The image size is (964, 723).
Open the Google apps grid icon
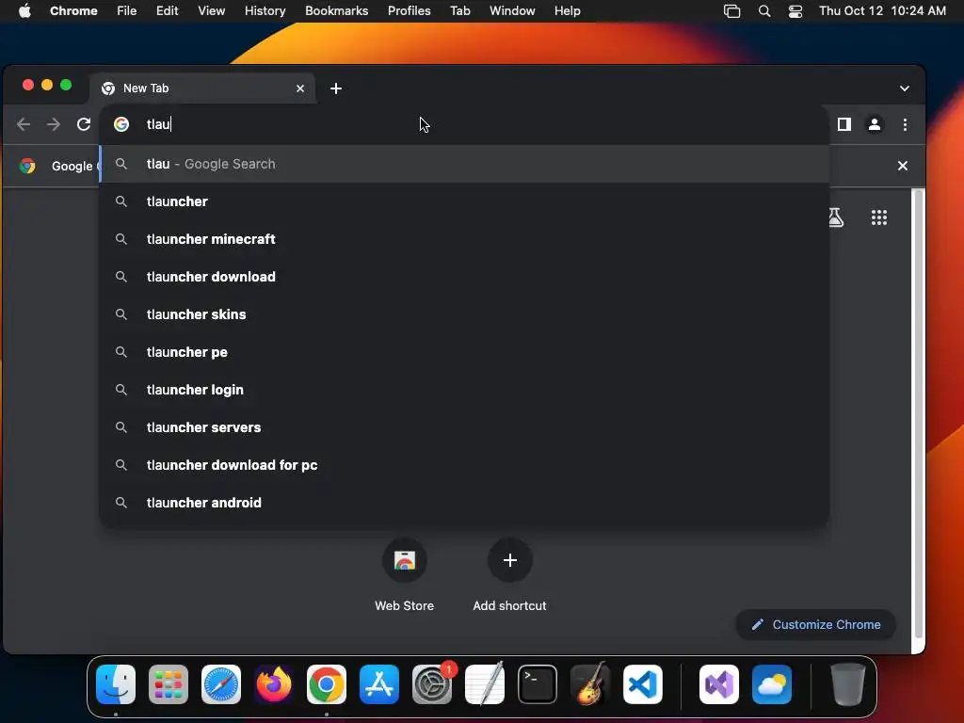[x=879, y=217]
